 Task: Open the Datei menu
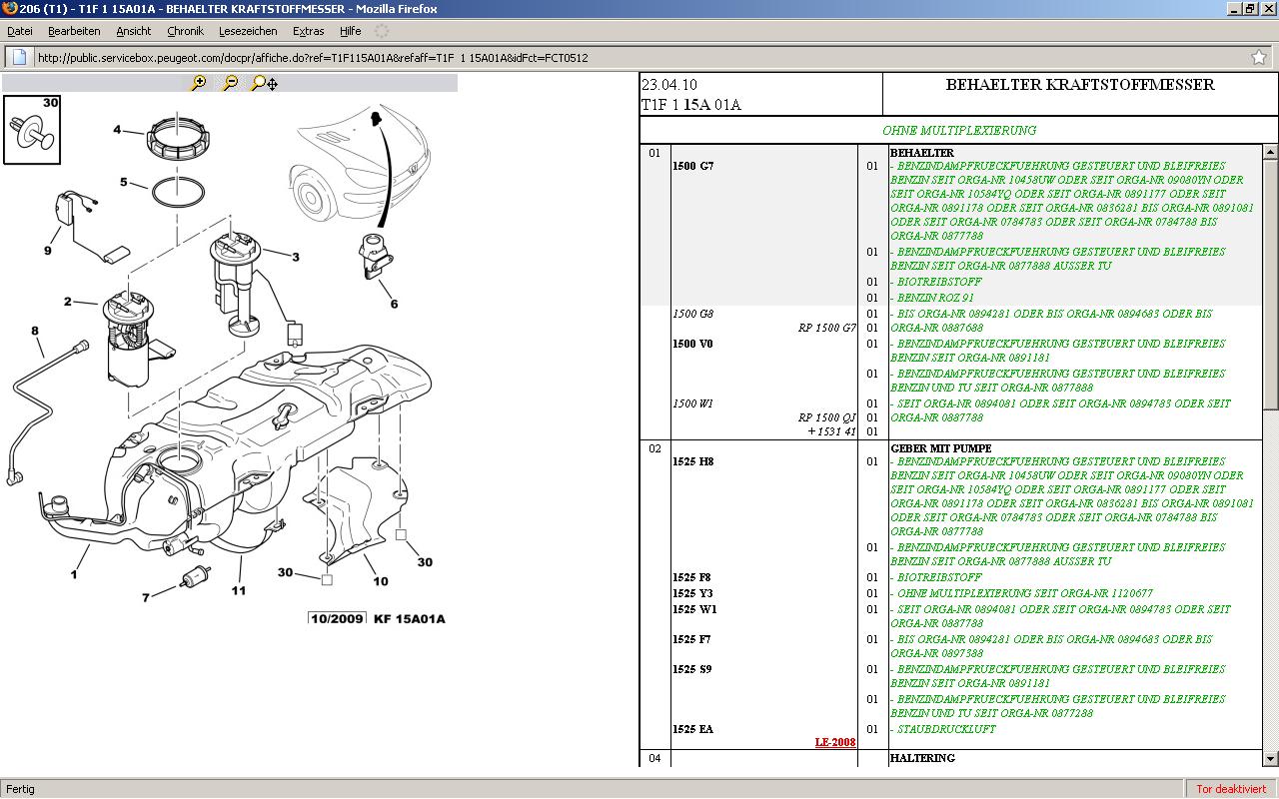[20, 31]
